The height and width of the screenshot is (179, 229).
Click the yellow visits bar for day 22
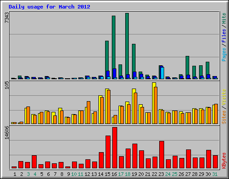tap(154, 103)
